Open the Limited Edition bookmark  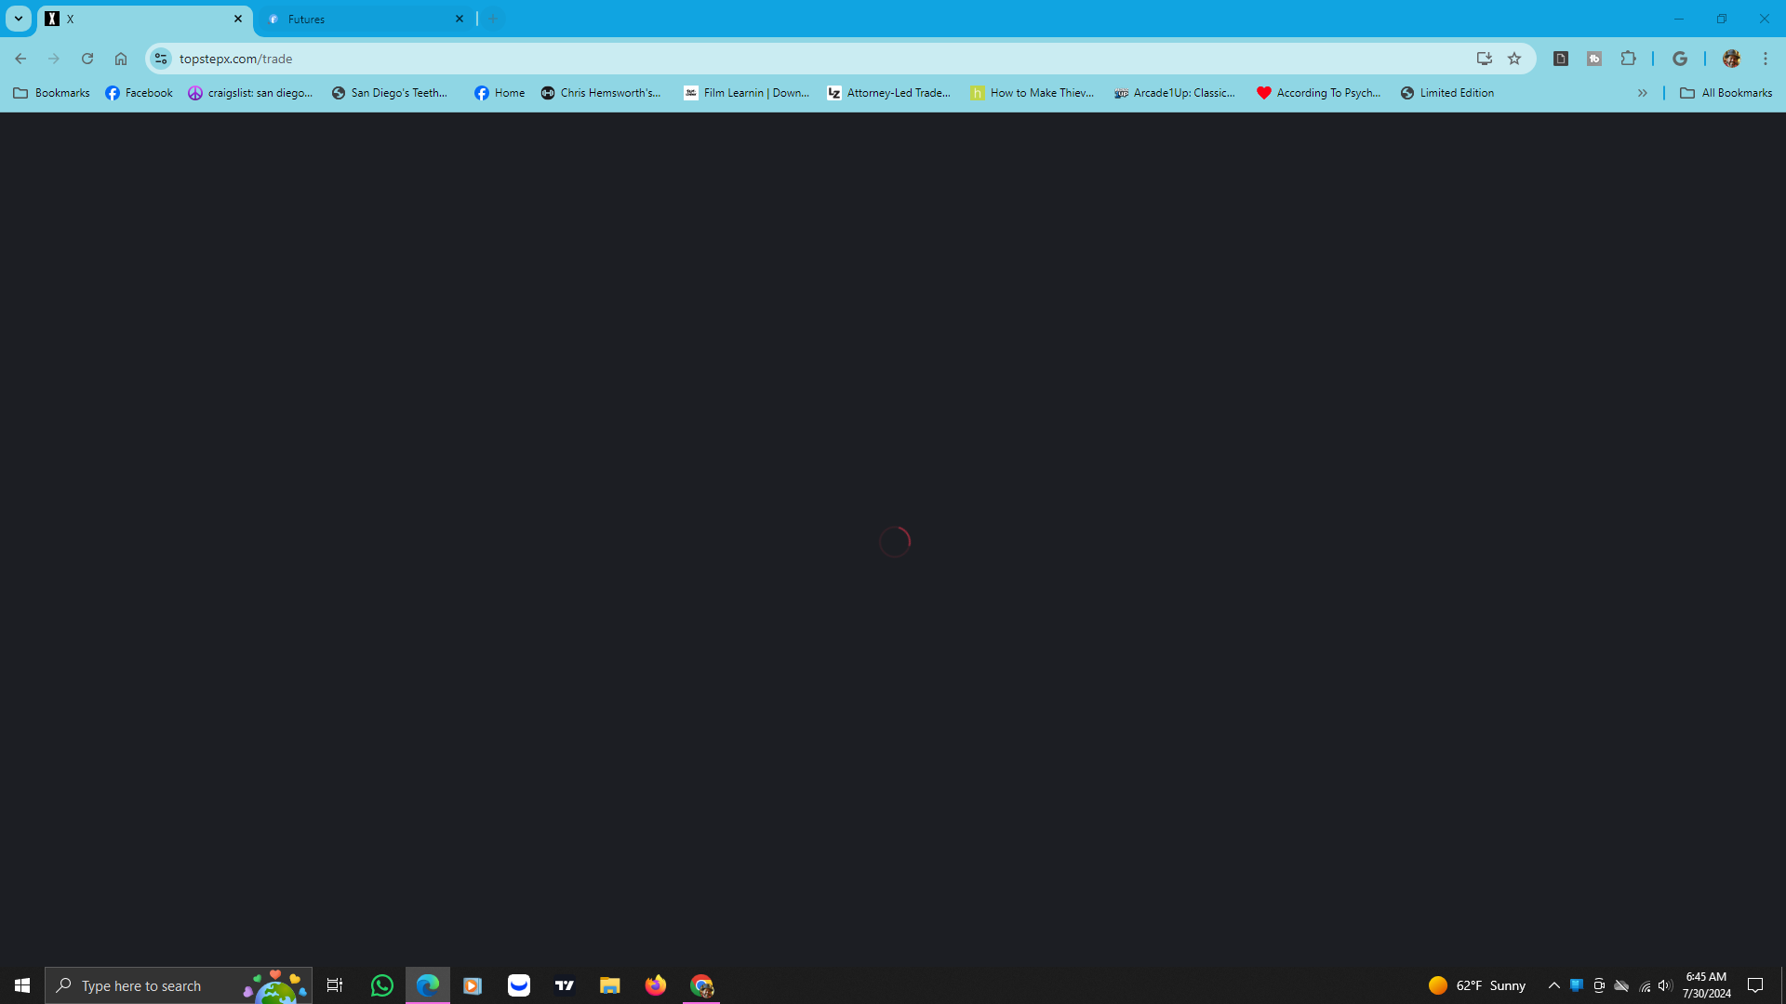(1447, 93)
